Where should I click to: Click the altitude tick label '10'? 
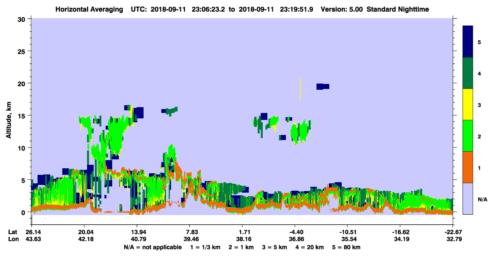22,148
